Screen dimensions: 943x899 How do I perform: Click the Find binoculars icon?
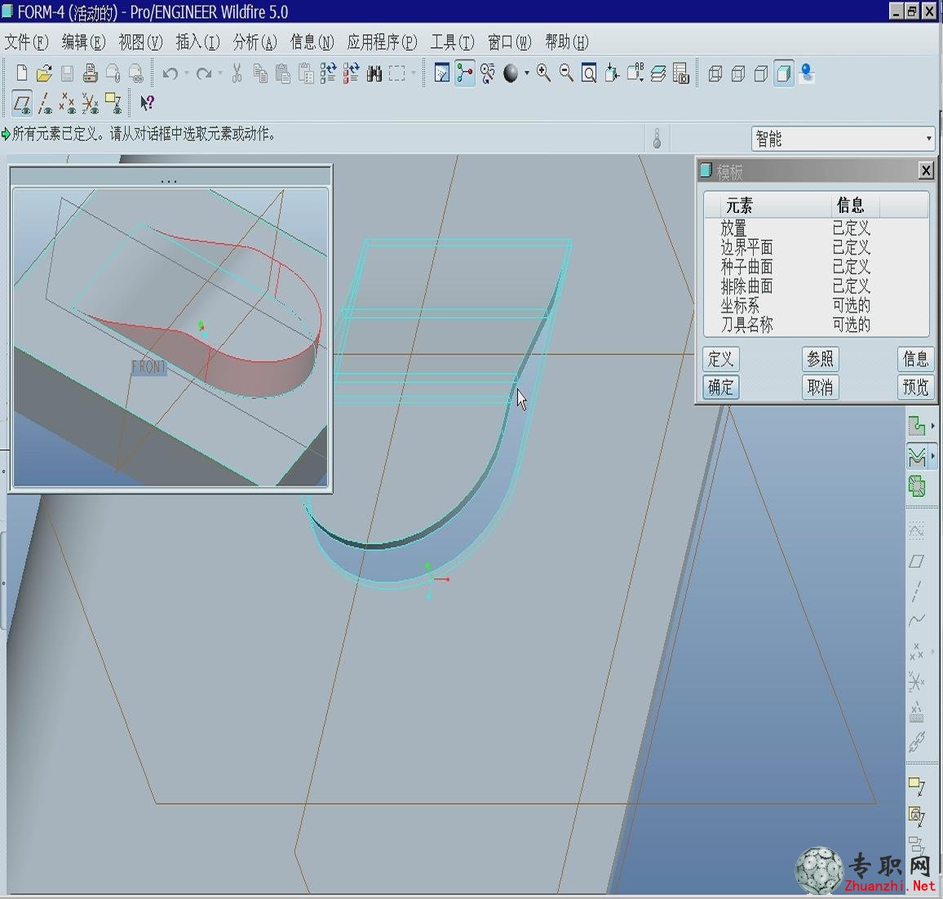[x=374, y=73]
